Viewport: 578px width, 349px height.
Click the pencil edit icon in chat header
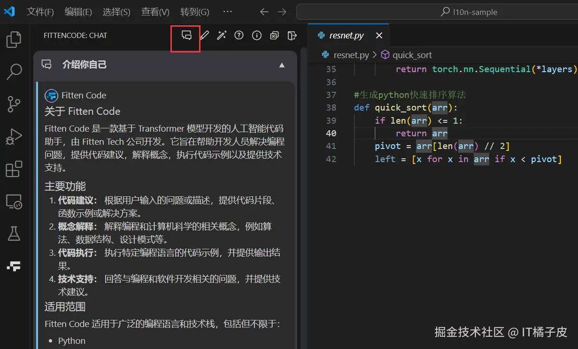204,35
